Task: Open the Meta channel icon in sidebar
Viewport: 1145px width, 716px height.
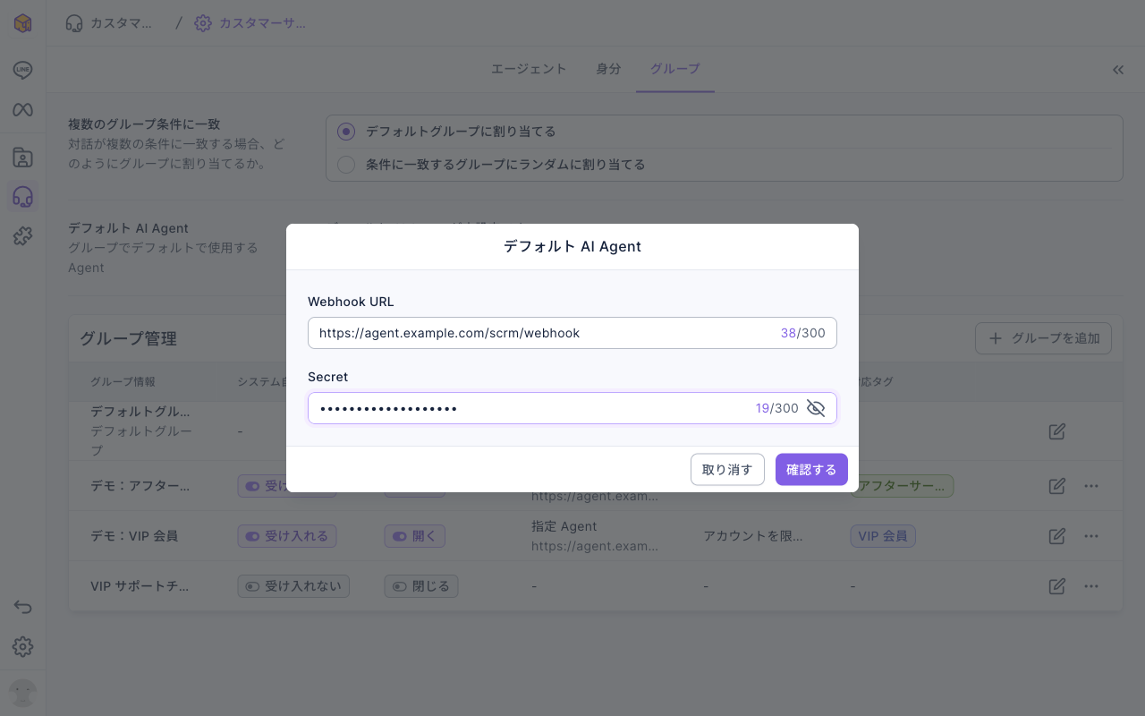Action: click(x=23, y=109)
